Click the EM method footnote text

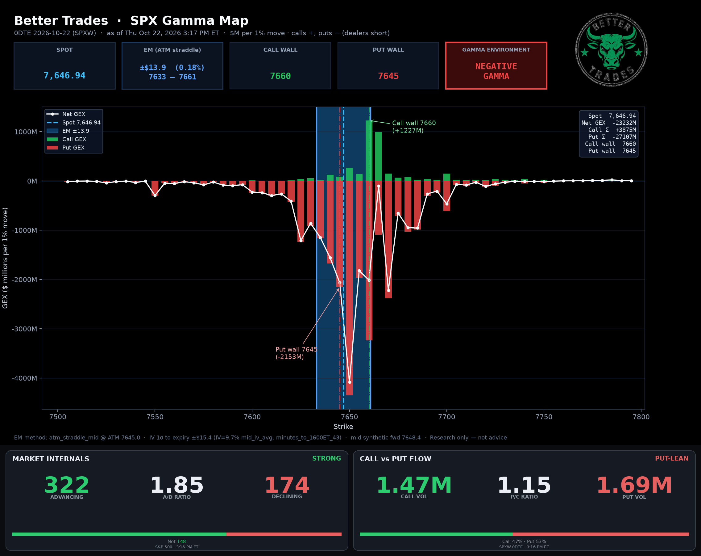[x=260, y=437]
